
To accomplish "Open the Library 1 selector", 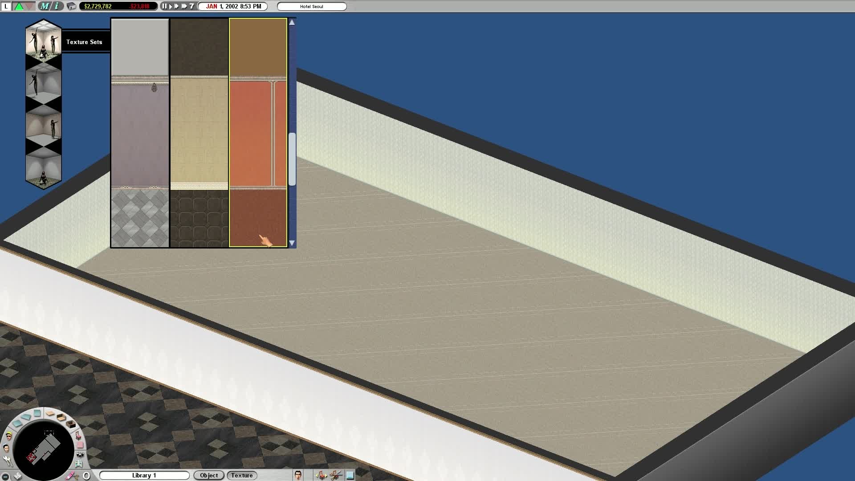I will click(x=144, y=475).
